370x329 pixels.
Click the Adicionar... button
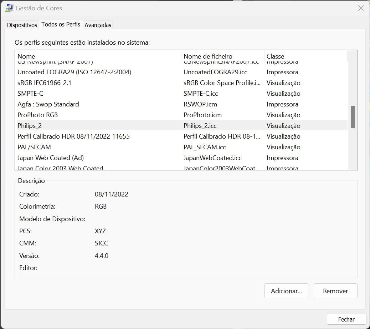[x=286, y=291]
